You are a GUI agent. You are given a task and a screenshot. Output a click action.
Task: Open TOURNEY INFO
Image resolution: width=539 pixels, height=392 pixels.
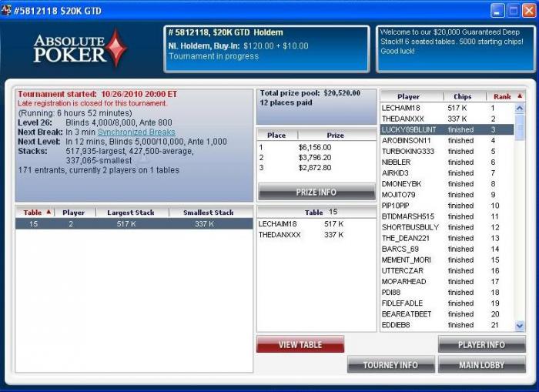pos(391,365)
